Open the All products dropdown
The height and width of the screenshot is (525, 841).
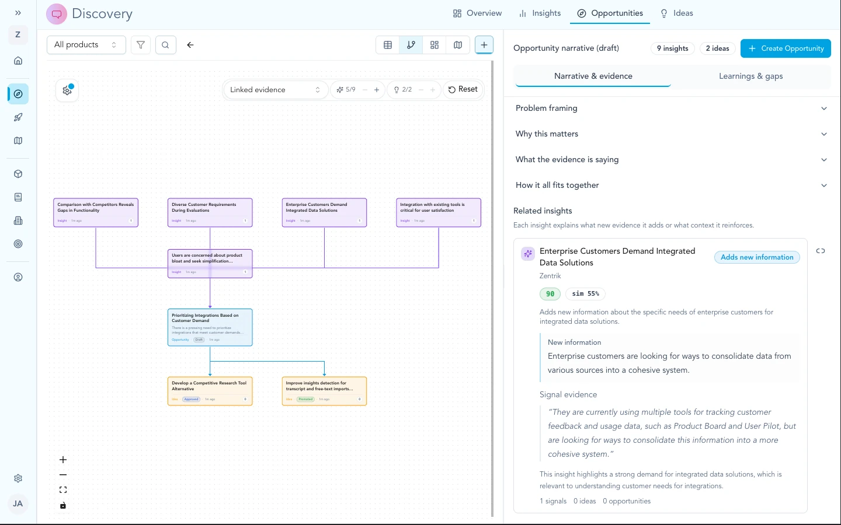pyautogui.click(x=85, y=44)
